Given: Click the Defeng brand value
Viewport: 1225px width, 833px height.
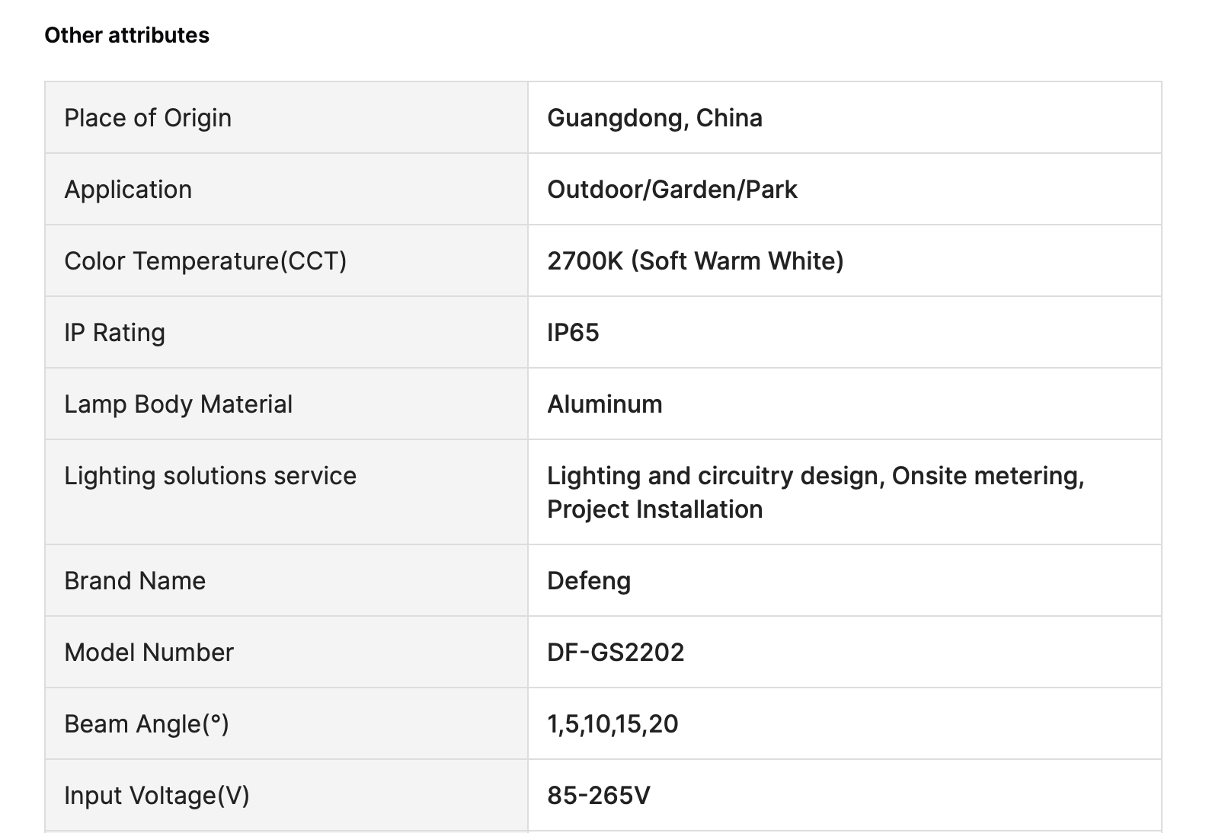Looking at the screenshot, I should (x=589, y=580).
